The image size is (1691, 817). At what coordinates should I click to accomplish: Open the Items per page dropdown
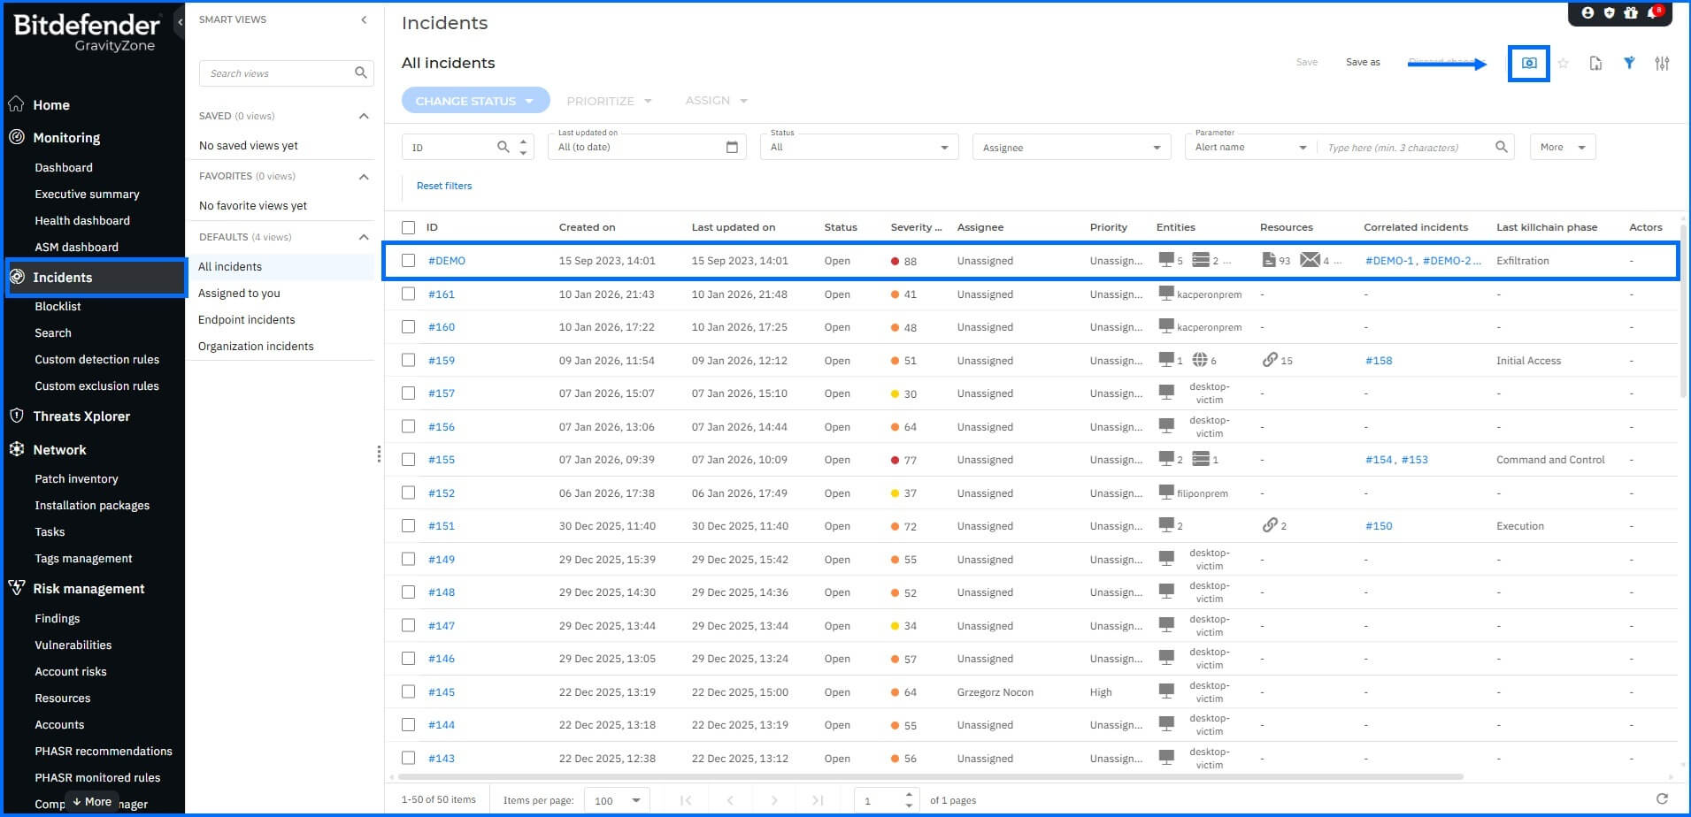coord(617,799)
